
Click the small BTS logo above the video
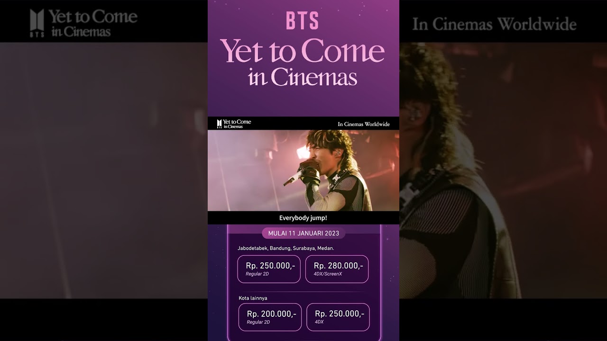tap(220, 124)
